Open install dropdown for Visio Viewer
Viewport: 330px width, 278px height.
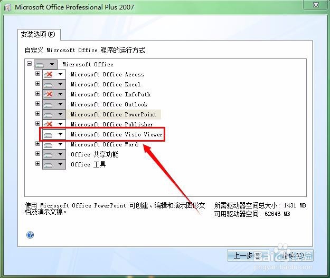60,134
